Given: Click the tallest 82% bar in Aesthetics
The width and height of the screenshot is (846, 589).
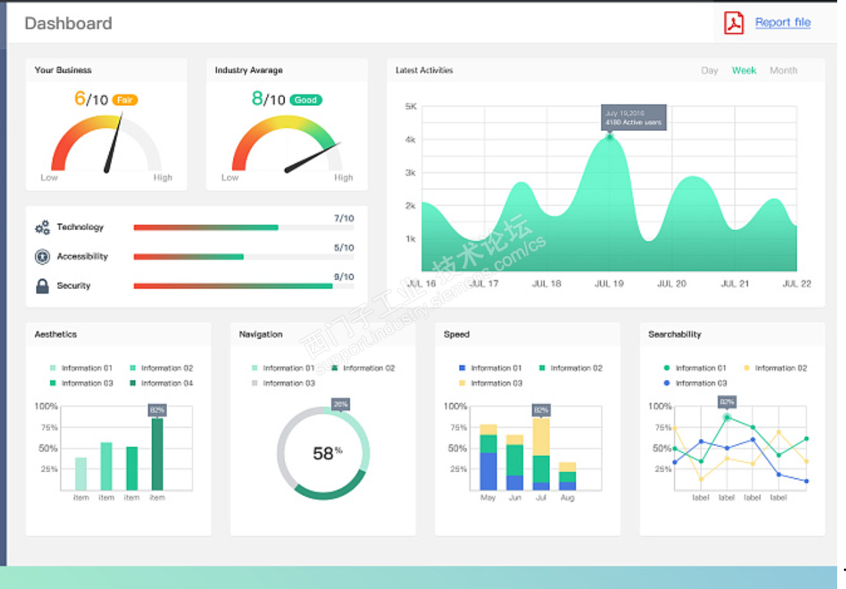Looking at the screenshot, I should [x=158, y=454].
